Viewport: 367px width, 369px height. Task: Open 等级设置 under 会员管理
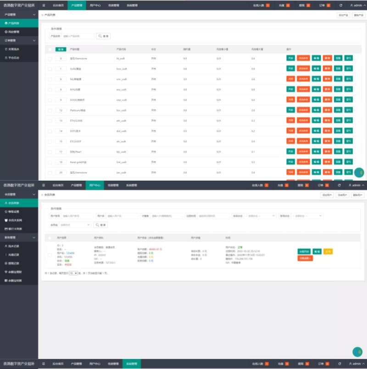pyautogui.click(x=12, y=212)
